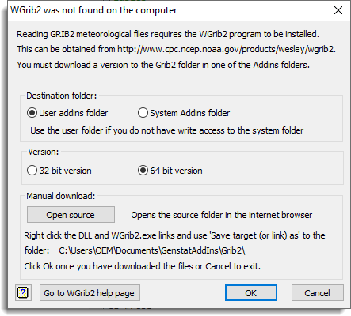Confirm the dialog with OK
Screen dimensions: 351x316
tap(251, 293)
